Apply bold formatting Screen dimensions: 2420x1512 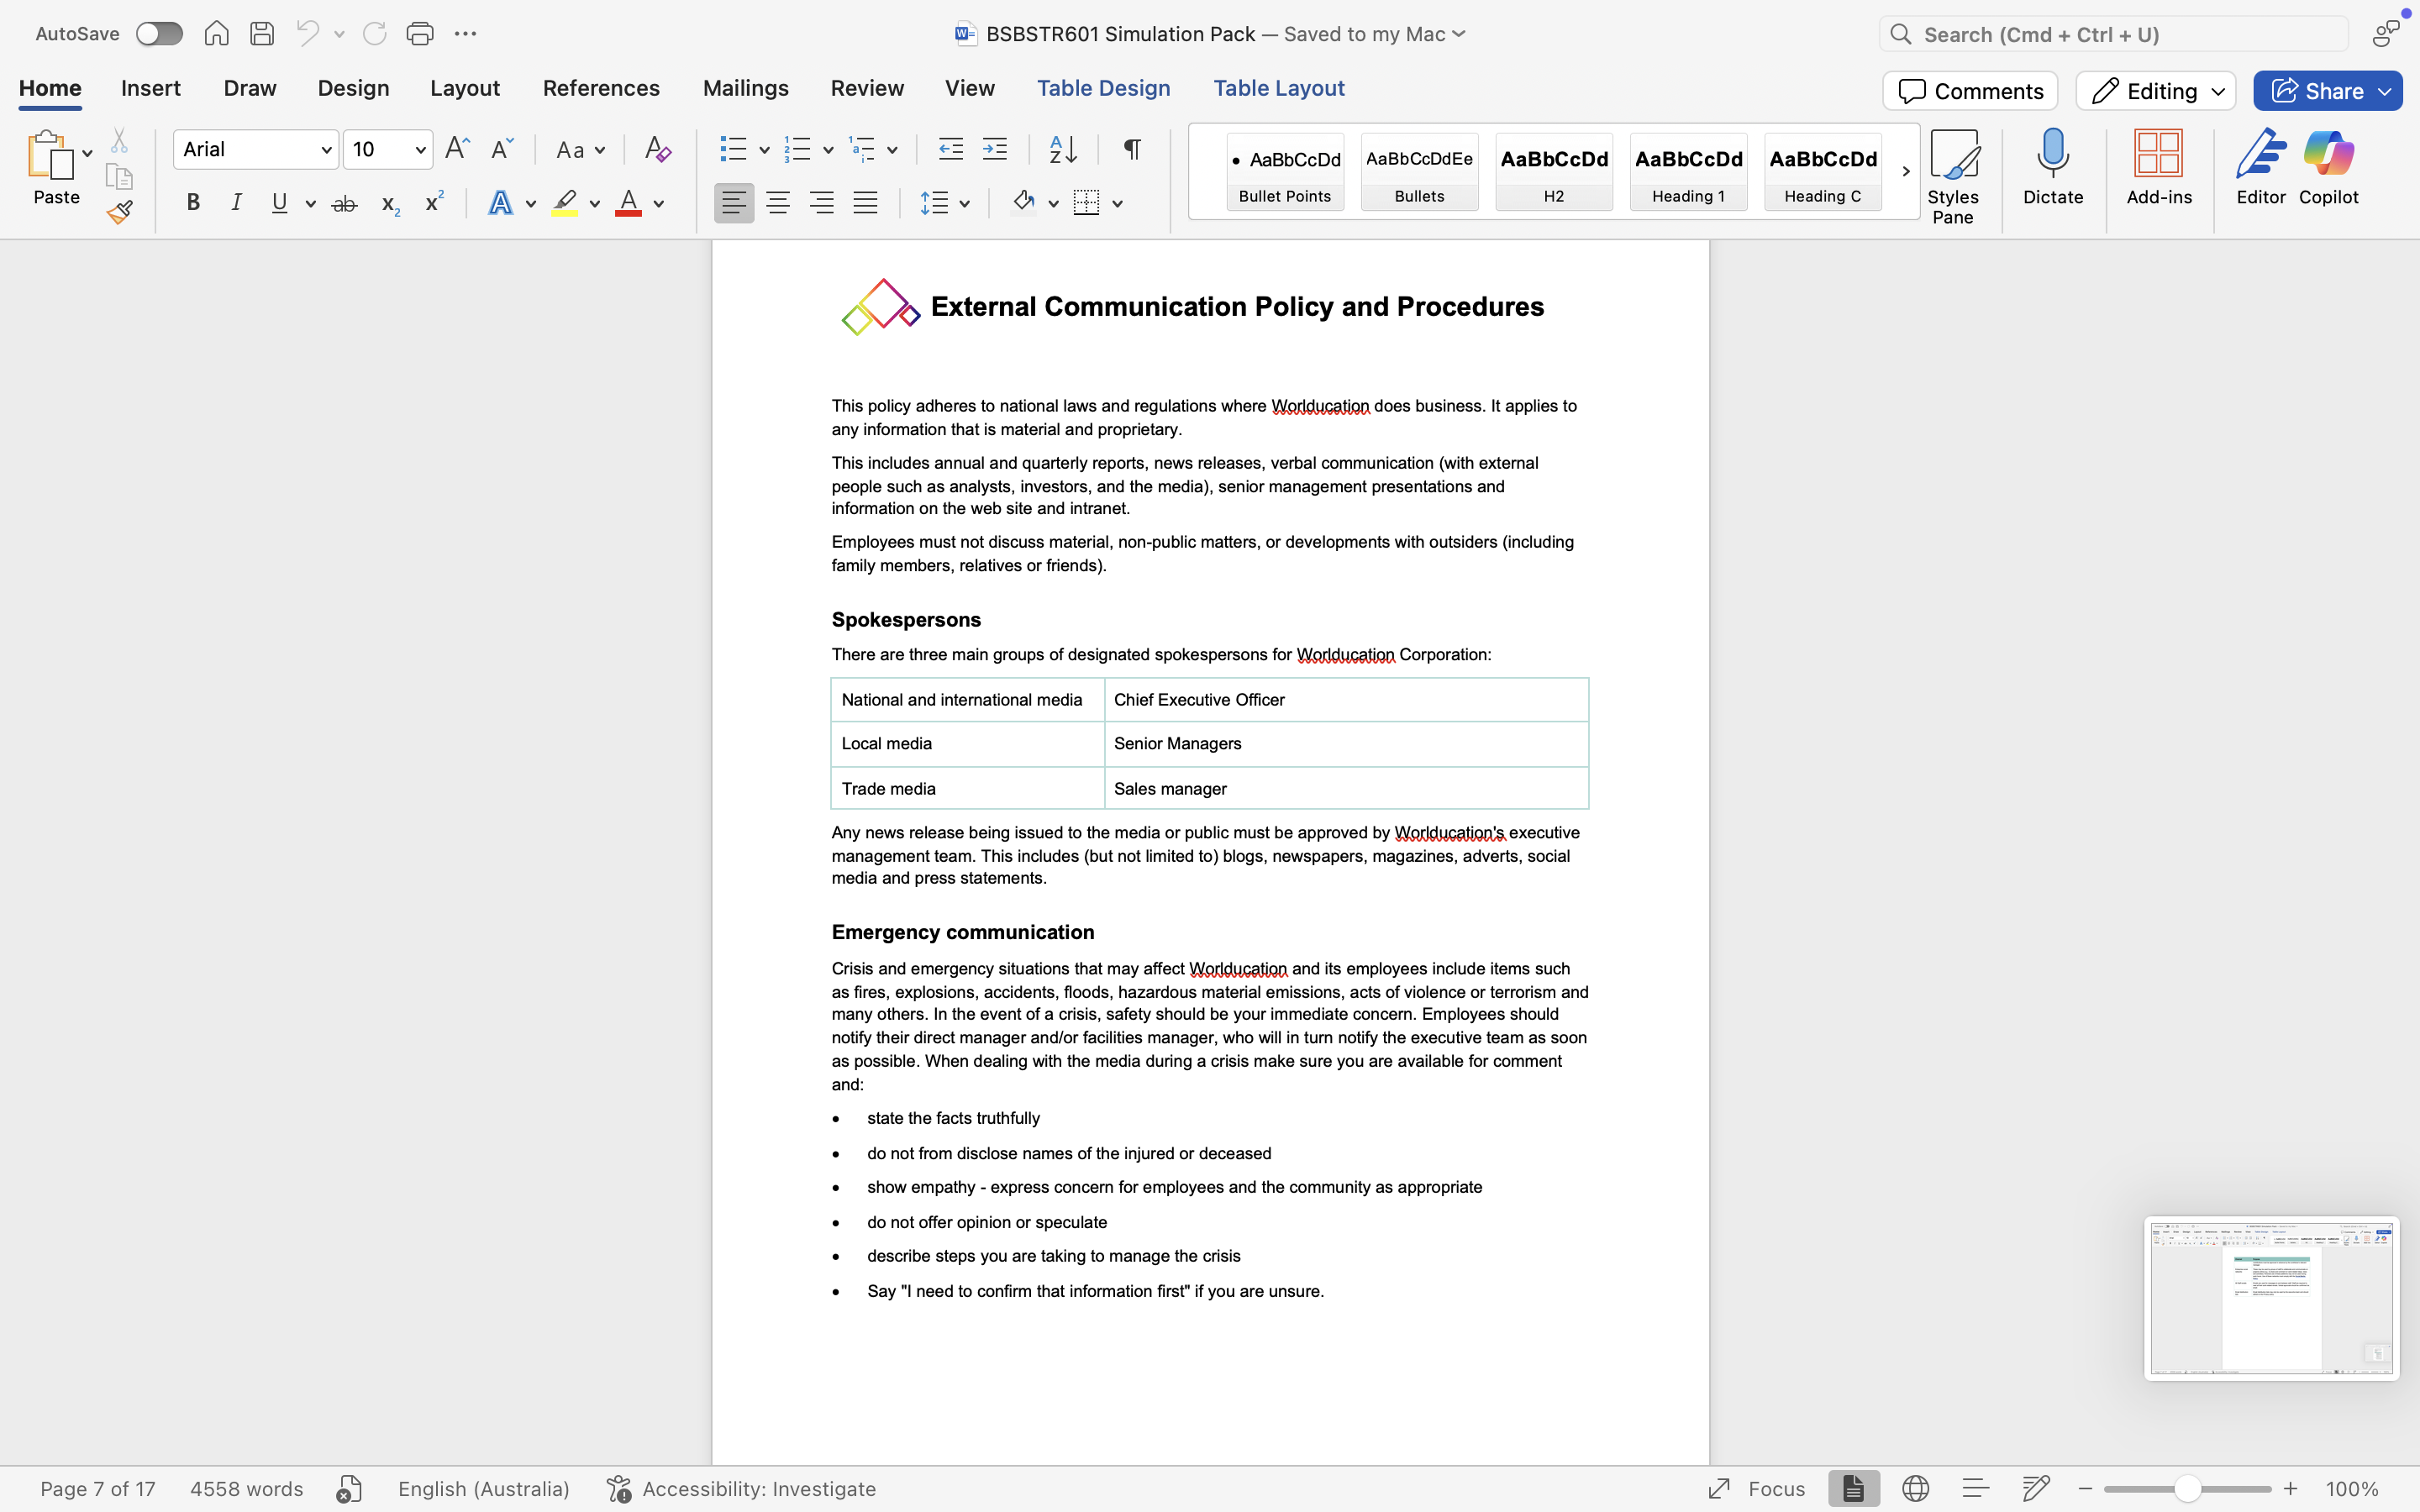click(x=193, y=202)
